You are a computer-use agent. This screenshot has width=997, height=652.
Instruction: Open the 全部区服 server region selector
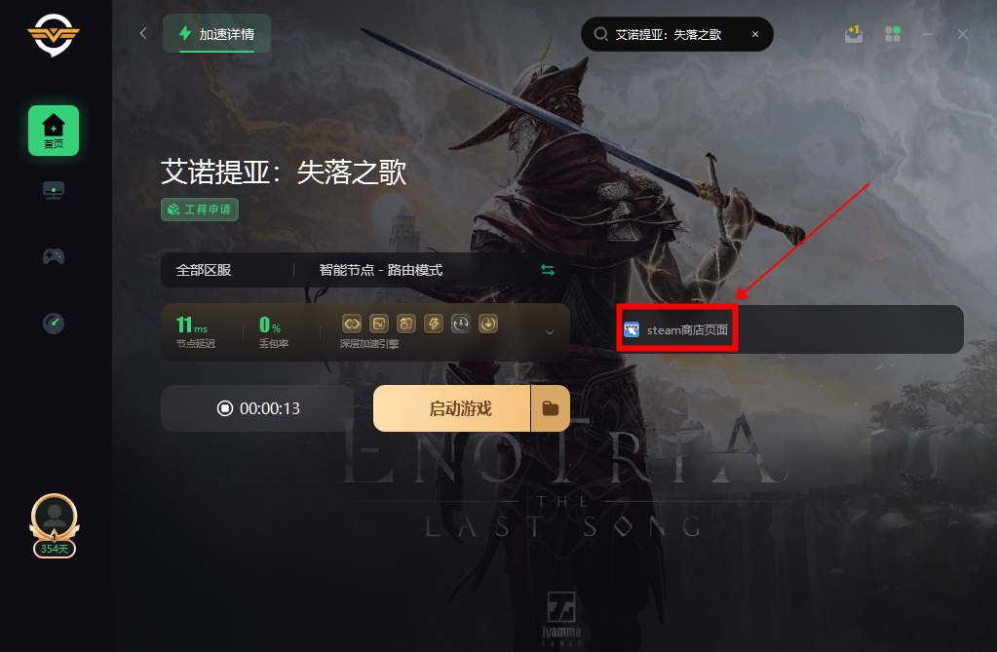pos(204,270)
